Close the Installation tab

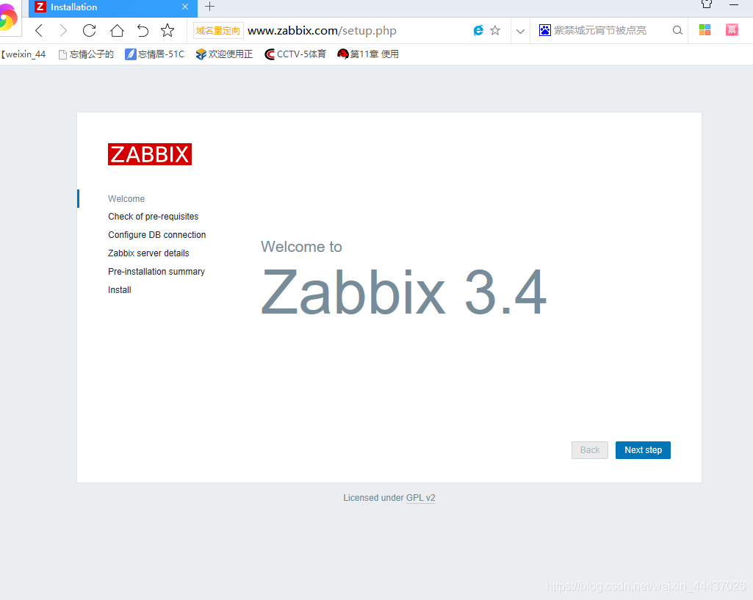coord(185,7)
